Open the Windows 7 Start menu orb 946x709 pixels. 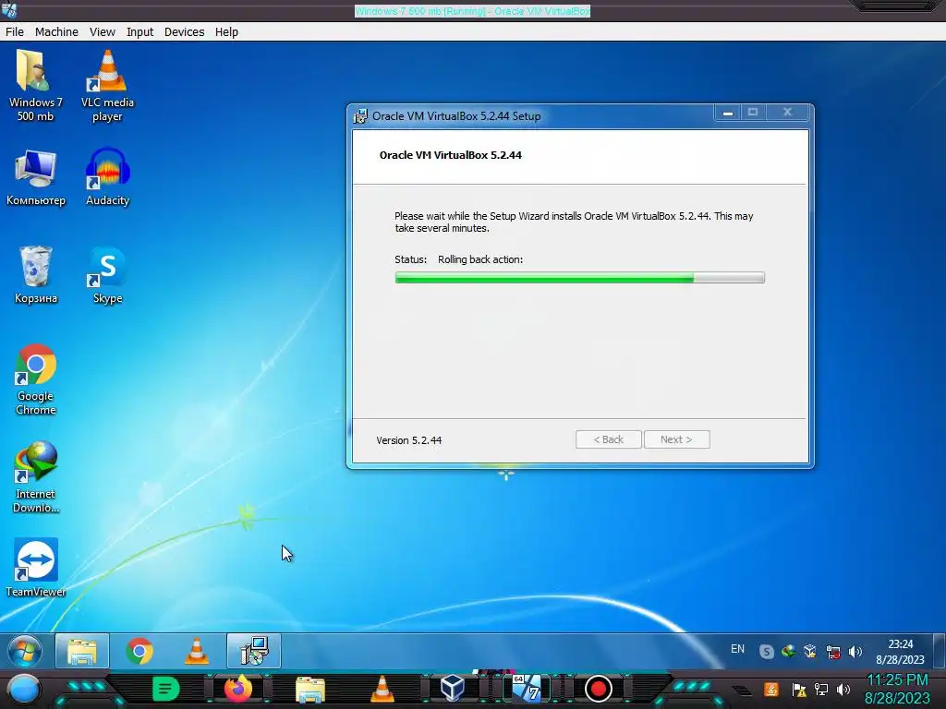(x=25, y=651)
